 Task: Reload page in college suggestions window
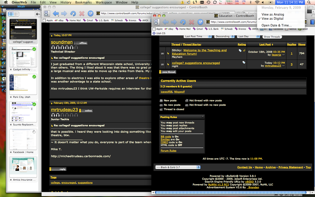(x=73, y=14)
